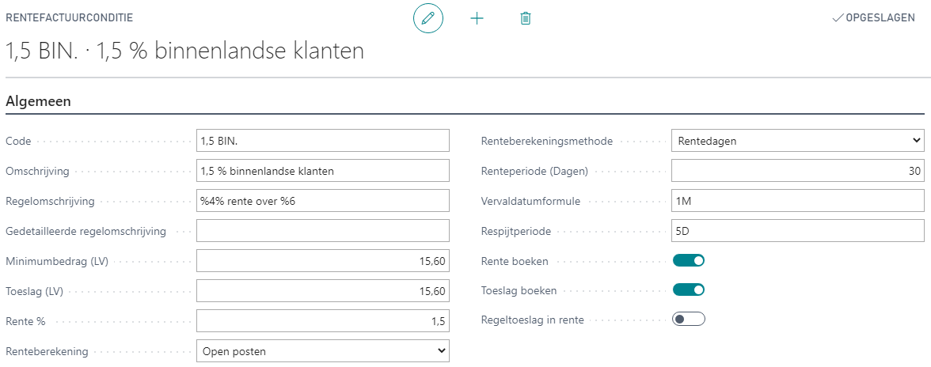Click the plus icon to add new

pos(477,18)
